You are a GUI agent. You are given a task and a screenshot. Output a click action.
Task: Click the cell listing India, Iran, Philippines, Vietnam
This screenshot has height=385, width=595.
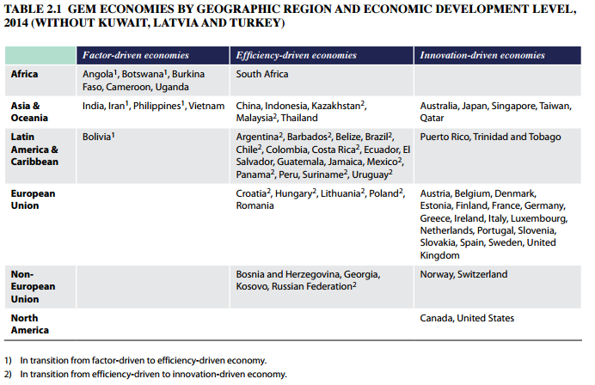tap(153, 106)
